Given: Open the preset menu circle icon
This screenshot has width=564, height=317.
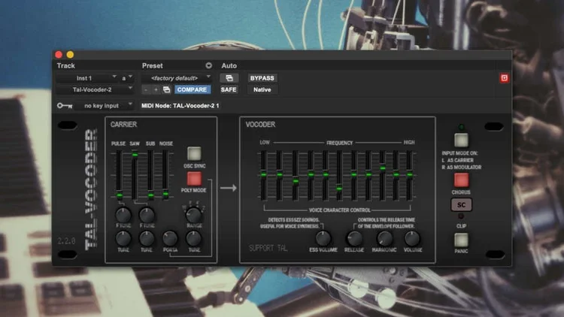Looking at the screenshot, I should tap(208, 65).
